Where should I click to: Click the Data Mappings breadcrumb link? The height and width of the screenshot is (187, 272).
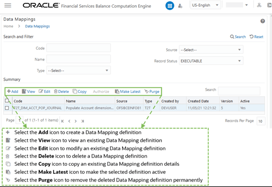[38, 26]
